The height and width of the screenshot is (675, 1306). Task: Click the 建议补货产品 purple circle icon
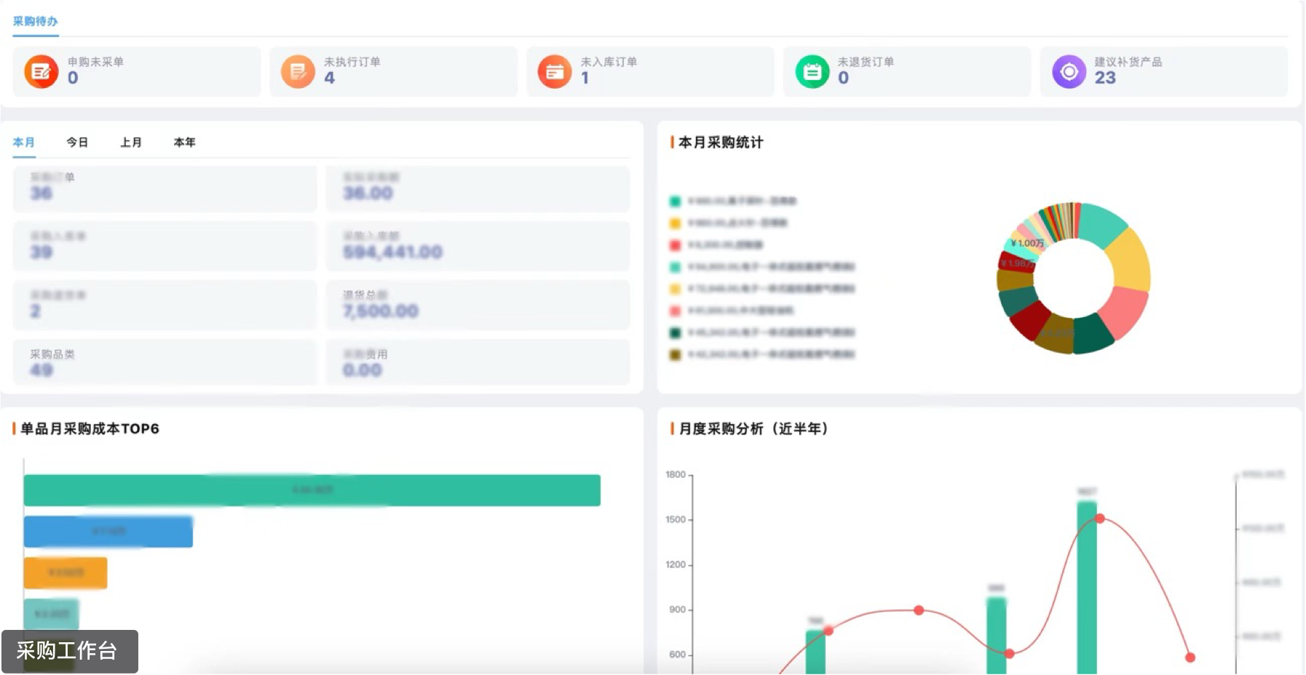pyautogui.click(x=1069, y=71)
